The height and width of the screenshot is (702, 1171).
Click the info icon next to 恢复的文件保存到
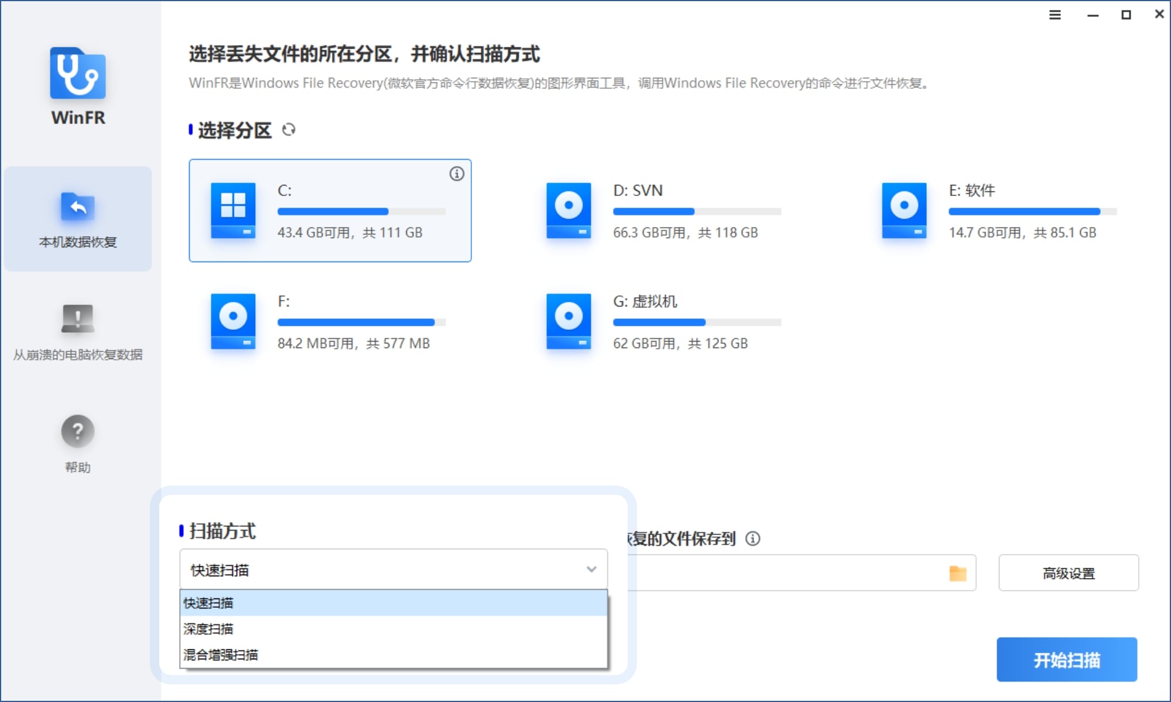752,539
